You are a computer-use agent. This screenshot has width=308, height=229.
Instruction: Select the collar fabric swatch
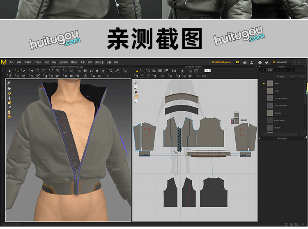pyautogui.click(x=270, y=91)
